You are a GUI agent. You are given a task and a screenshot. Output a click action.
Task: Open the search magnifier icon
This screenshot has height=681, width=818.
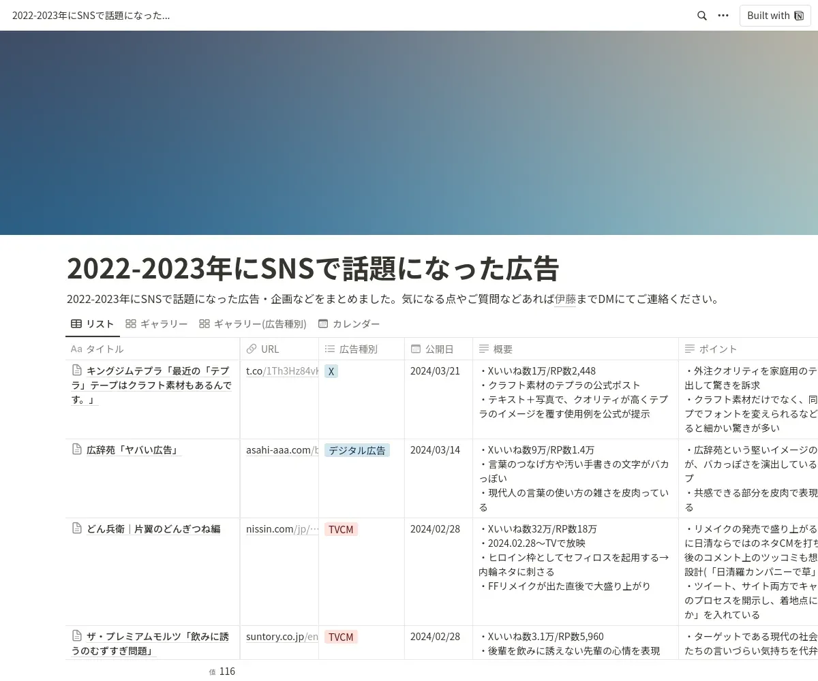tap(701, 16)
